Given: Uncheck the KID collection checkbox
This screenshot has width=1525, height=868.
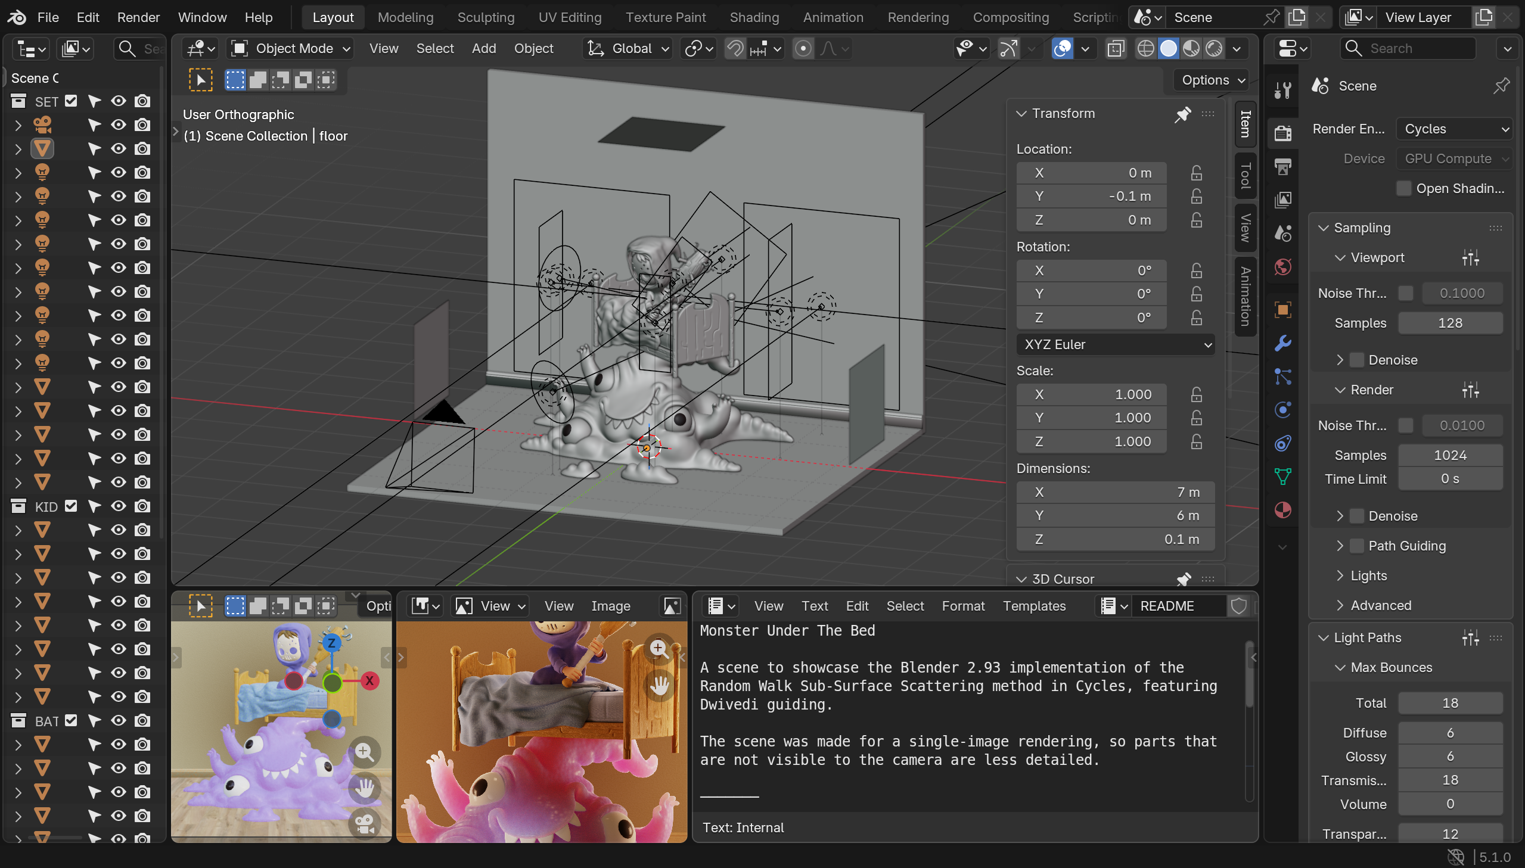Looking at the screenshot, I should 71,506.
